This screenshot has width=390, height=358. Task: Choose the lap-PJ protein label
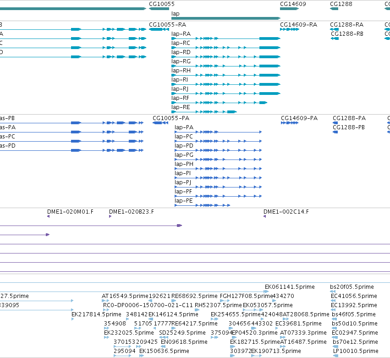click(183, 182)
